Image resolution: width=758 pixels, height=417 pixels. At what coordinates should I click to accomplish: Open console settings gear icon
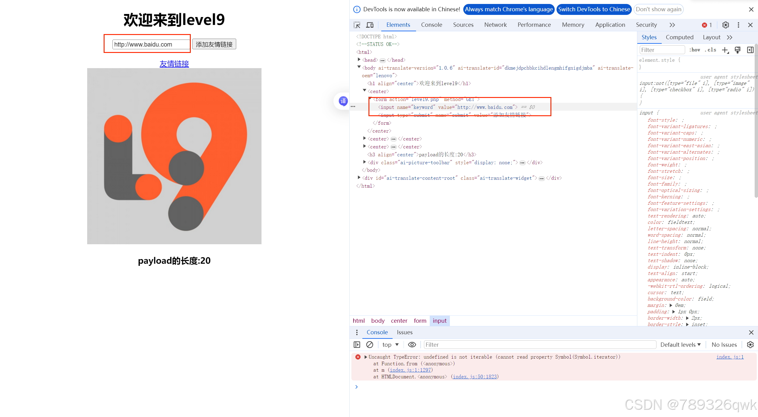point(750,345)
